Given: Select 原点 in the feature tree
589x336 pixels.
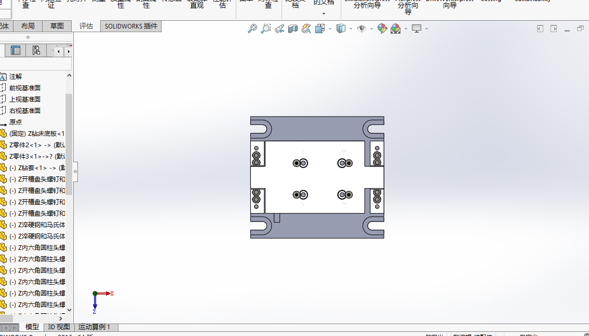Looking at the screenshot, I should click(x=16, y=122).
